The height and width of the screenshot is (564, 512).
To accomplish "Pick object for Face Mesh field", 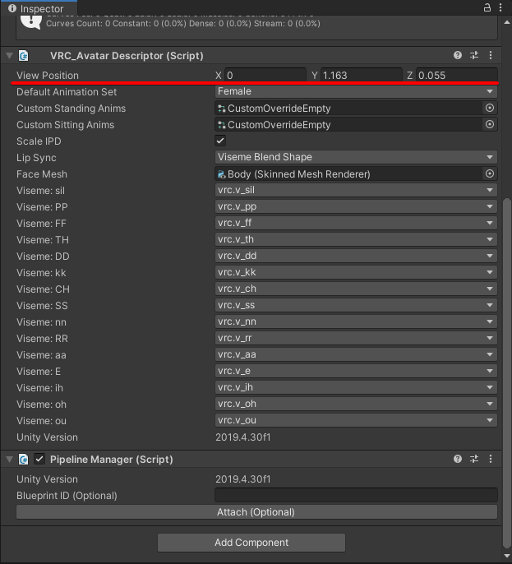I will pyautogui.click(x=489, y=173).
